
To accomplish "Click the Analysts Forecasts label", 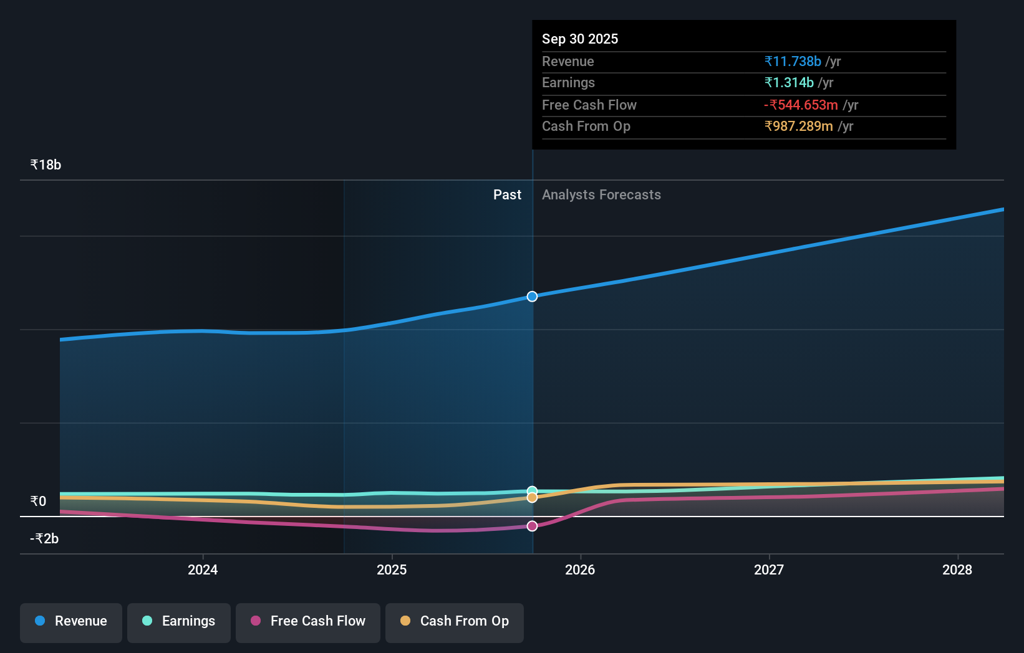I will [x=601, y=194].
